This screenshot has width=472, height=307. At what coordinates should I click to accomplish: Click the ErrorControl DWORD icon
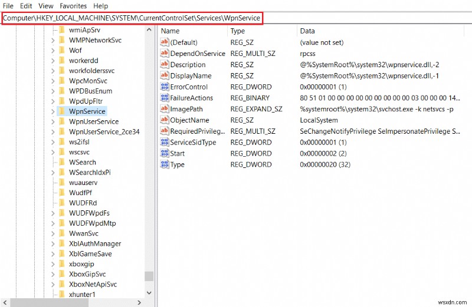point(165,87)
